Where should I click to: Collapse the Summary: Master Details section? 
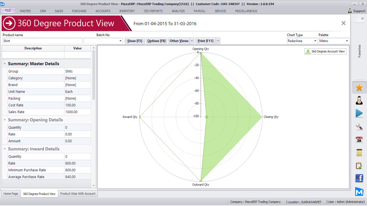tap(5, 64)
